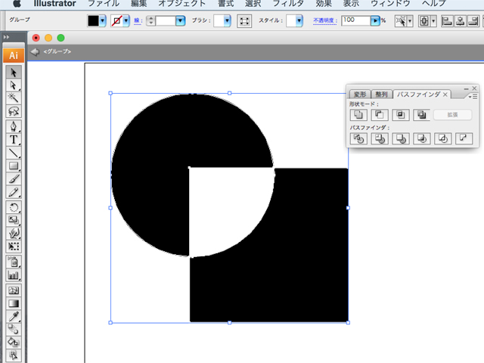484x363 pixels.
Task: Select the Live Paint Bucket tool
Action: pyautogui.click(x=14, y=342)
